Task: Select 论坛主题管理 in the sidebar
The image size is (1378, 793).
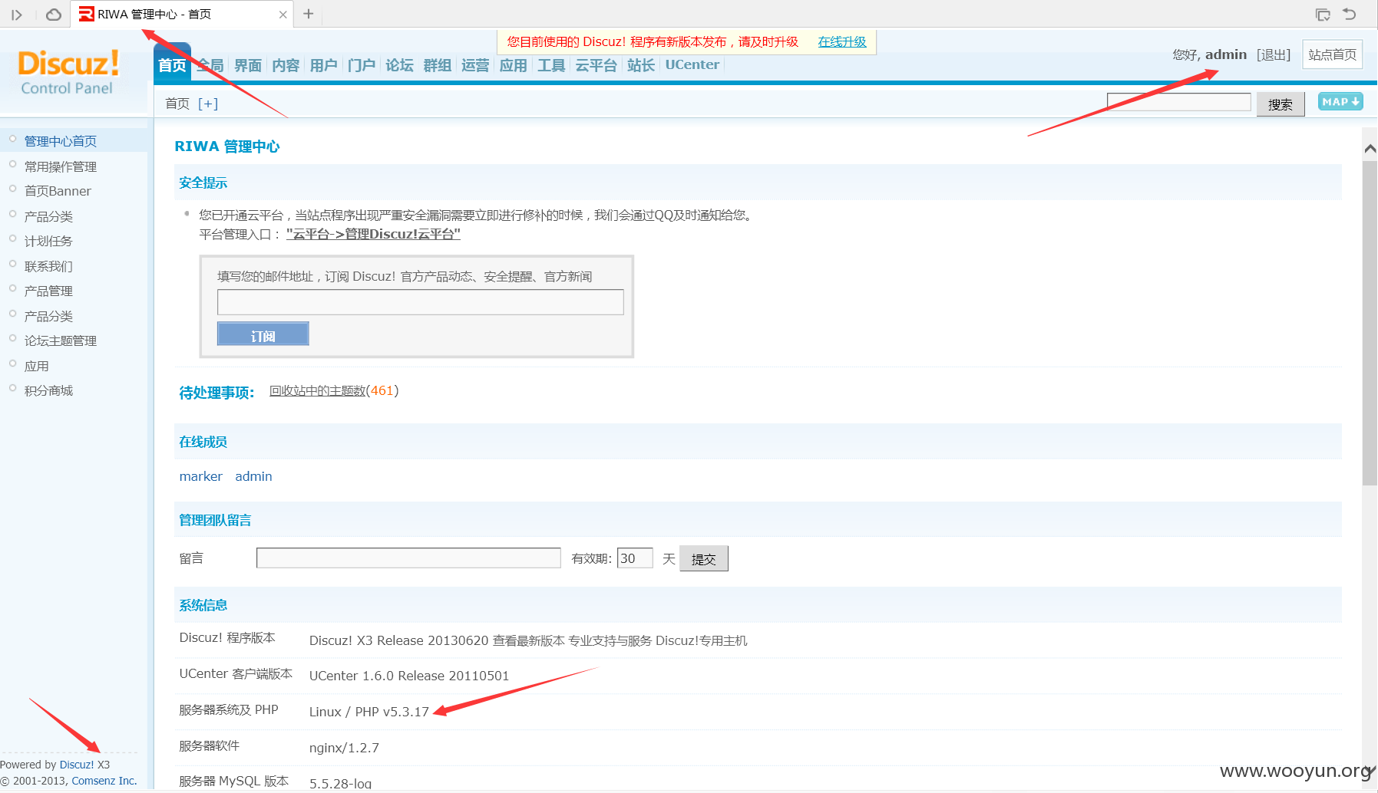Action: [61, 341]
